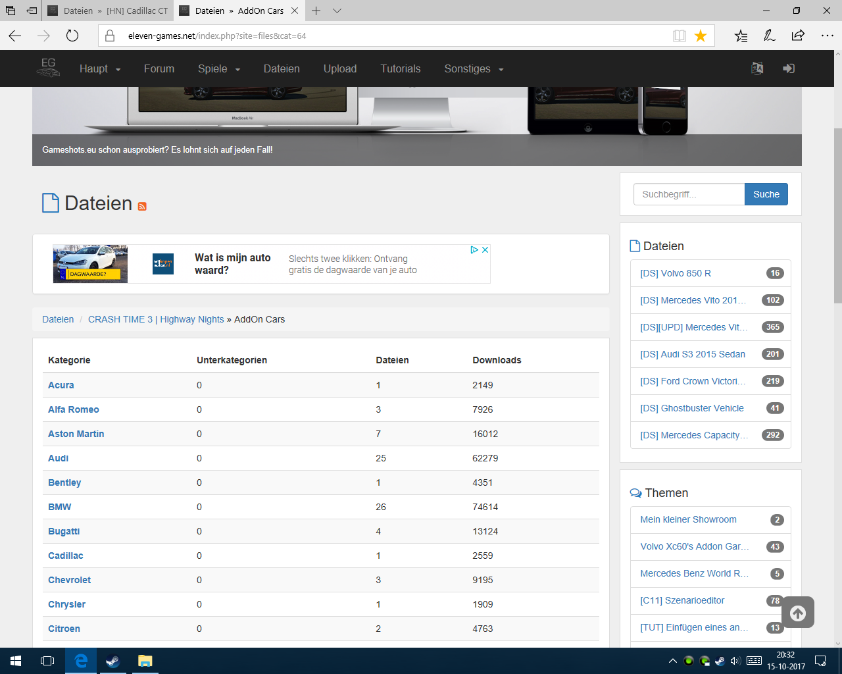The height and width of the screenshot is (674, 842).
Task: Refresh the page with the reload icon
Action: (x=72, y=36)
